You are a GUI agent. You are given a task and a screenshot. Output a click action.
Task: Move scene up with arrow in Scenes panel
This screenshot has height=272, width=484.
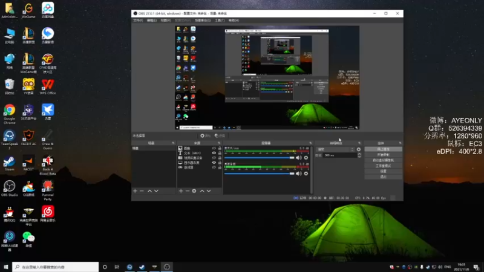149,191
